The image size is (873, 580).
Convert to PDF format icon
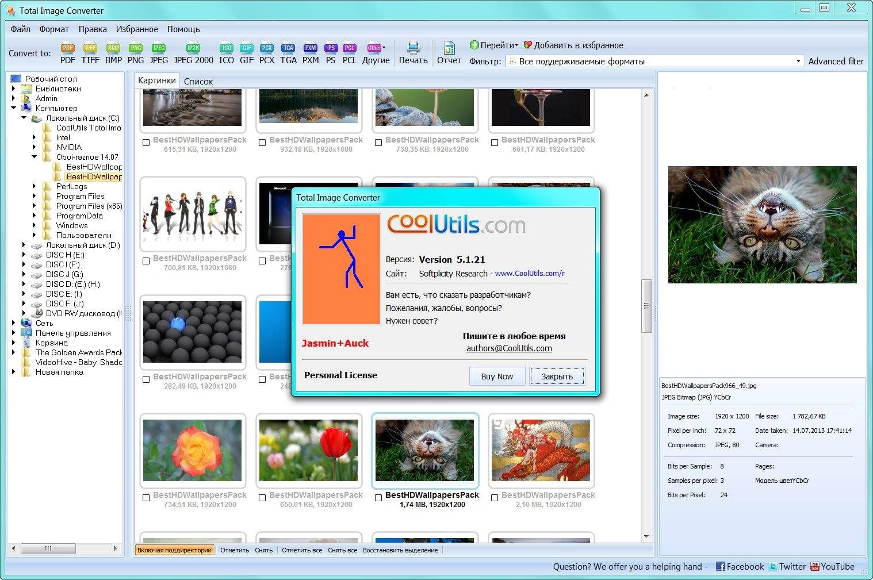[68, 48]
